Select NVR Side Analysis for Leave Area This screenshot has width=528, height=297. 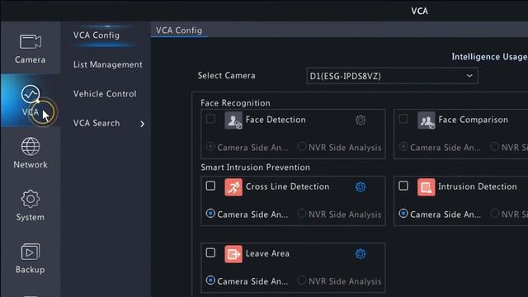302,280
